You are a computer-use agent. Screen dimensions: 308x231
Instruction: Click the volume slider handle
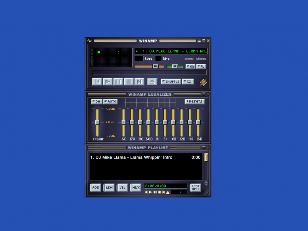tap(156, 66)
